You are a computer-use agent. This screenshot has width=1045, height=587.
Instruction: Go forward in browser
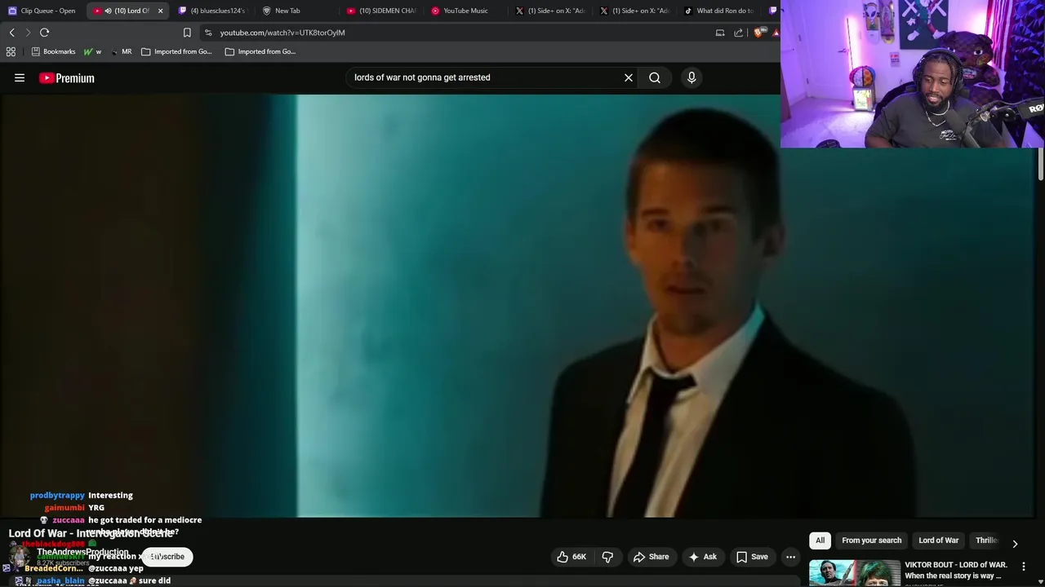pyautogui.click(x=28, y=33)
